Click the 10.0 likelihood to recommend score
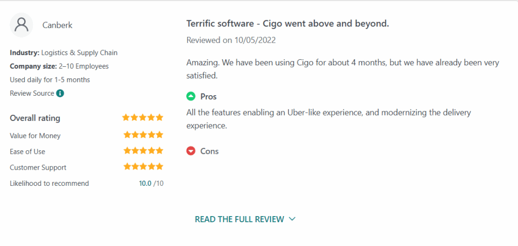 [145, 183]
